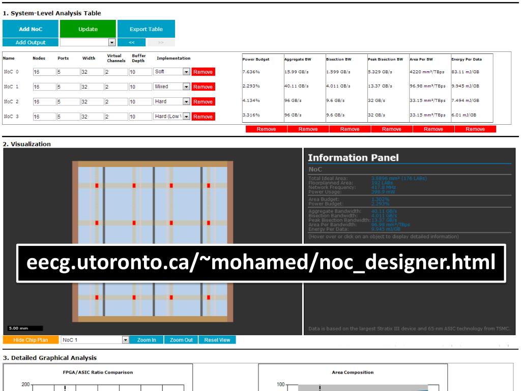Viewport: 521px width, 391px height.
Task: Open the NoC 0 Implementation dropdown (Soft)
Action: click(x=171, y=71)
